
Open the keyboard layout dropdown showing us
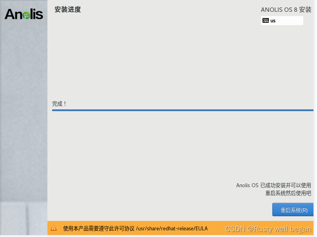(x=282, y=20)
